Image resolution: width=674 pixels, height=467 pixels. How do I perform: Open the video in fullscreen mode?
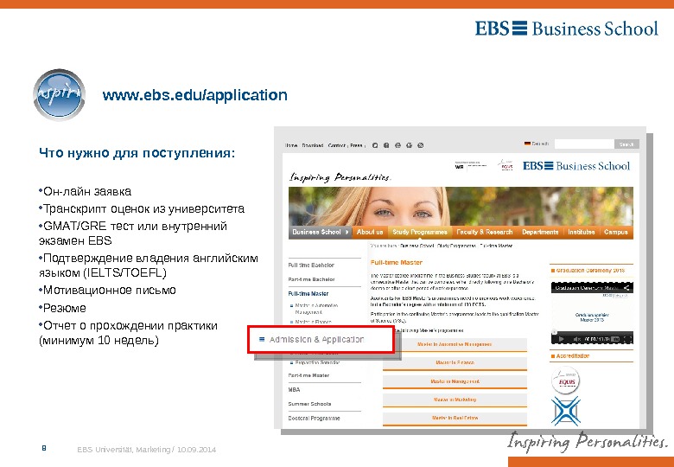point(627,339)
